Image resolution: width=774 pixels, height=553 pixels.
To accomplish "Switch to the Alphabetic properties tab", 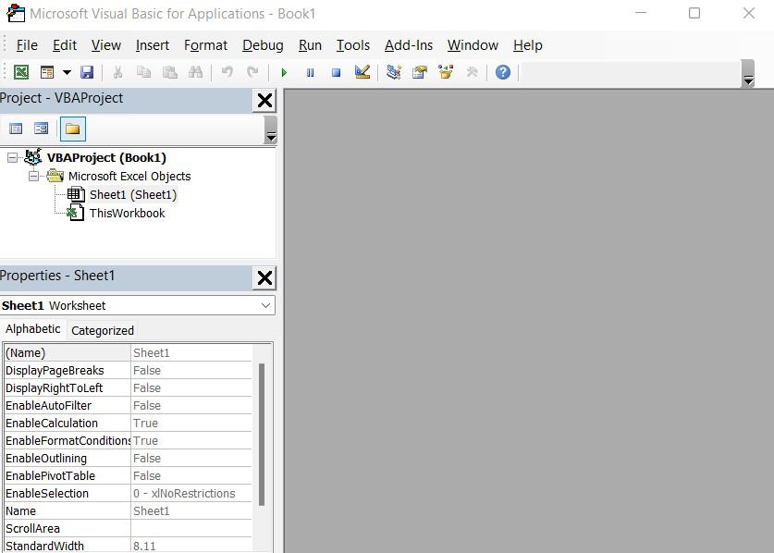I will (32, 329).
